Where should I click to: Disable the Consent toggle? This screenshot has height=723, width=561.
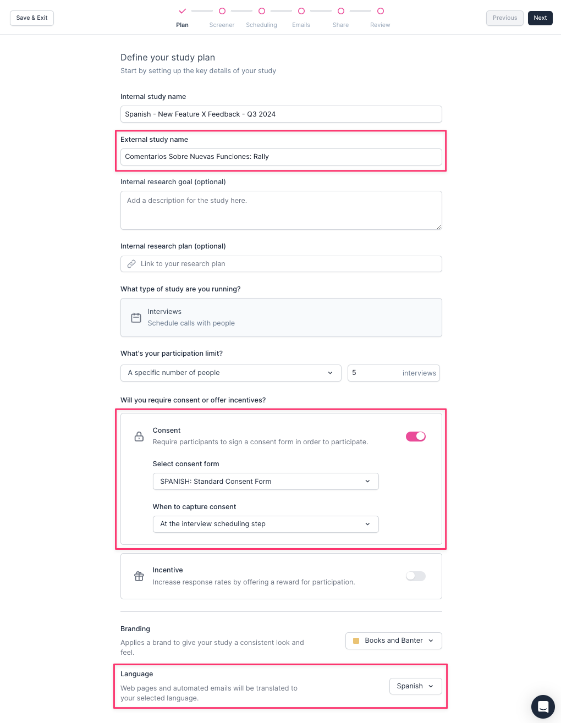416,437
